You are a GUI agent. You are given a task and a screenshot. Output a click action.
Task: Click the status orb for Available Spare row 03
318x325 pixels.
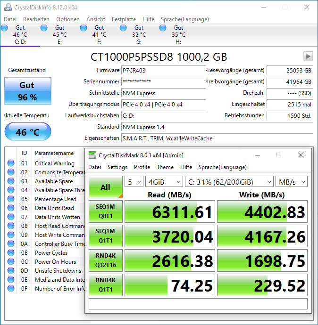11,181
